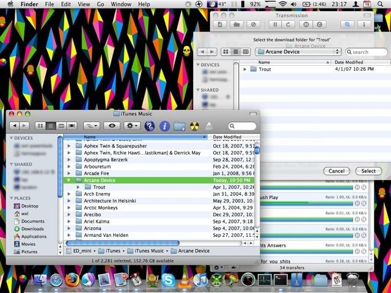
Task: Click the blue globe help icon in Finder toolbar
Action: tap(150, 126)
